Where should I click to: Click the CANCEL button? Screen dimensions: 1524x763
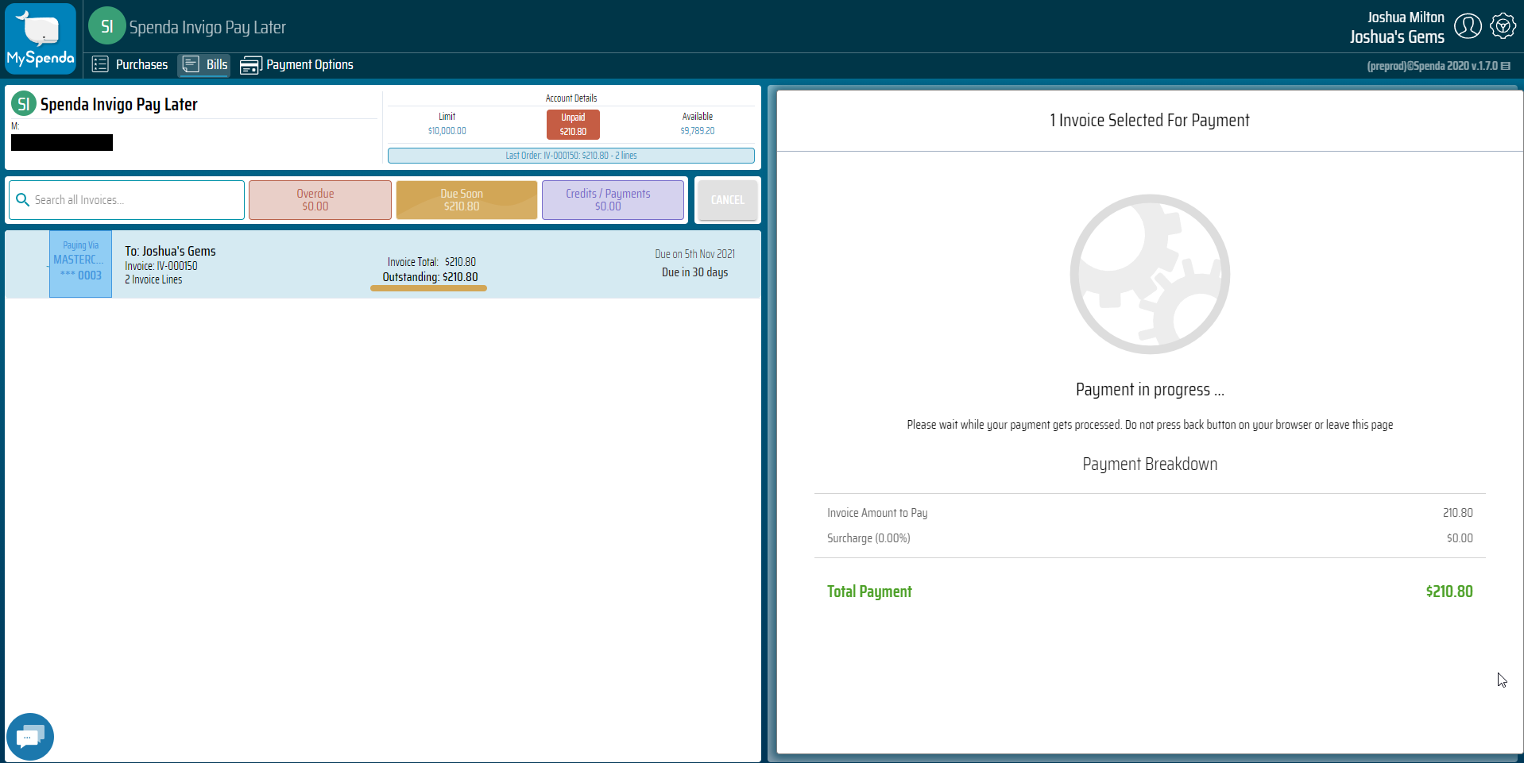[727, 200]
